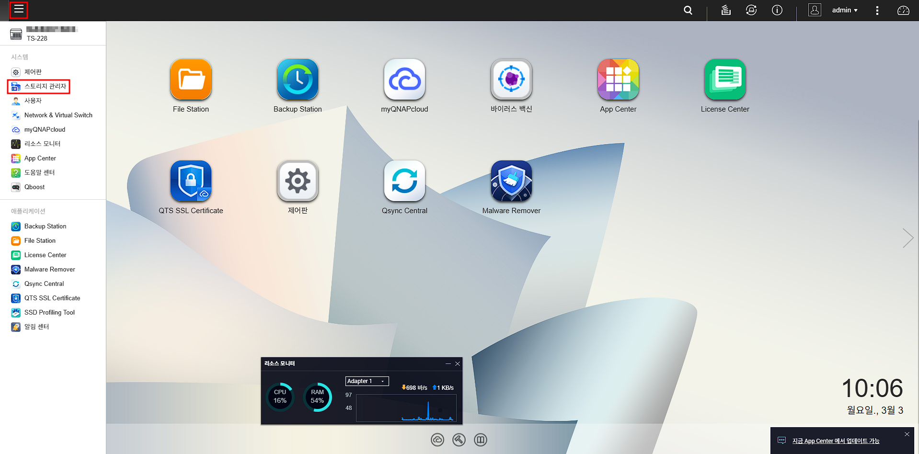This screenshot has width=919, height=454.
Task: Close the 리소스 모니터 widget
Action: (458, 363)
